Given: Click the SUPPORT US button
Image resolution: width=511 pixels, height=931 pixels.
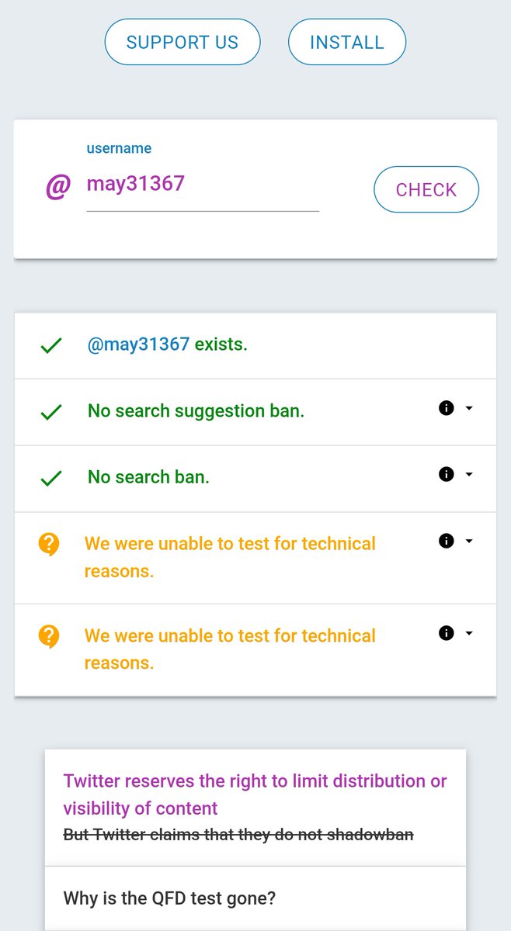Looking at the screenshot, I should coord(182,42).
